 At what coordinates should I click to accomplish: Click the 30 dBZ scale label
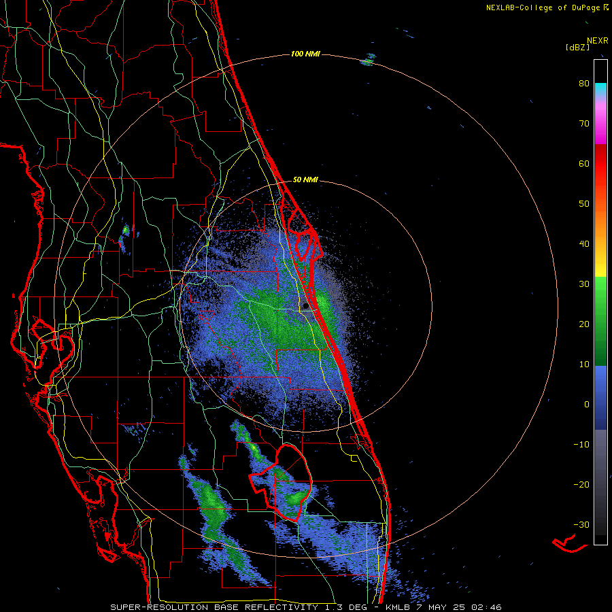[x=584, y=284]
